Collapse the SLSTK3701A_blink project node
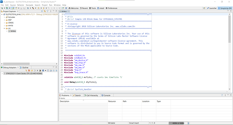The width and height of the screenshot is (233, 125). tap(2, 14)
